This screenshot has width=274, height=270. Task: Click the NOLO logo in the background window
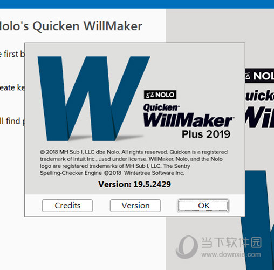[259, 76]
